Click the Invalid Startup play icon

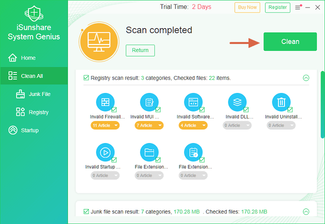pos(105,152)
